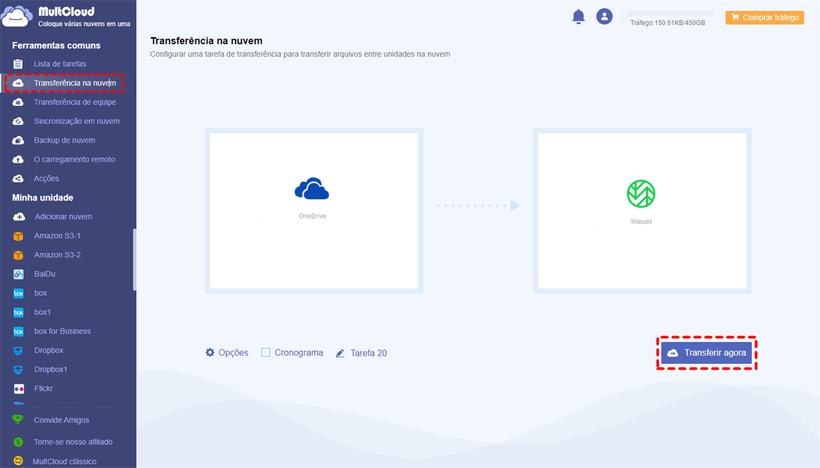
Task: Open Dropbox drive entry
Action: coord(49,350)
